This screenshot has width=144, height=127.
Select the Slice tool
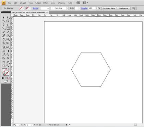8,62
